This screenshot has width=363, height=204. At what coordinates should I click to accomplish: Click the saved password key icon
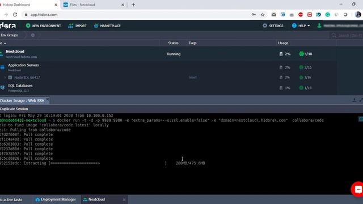point(254,15)
